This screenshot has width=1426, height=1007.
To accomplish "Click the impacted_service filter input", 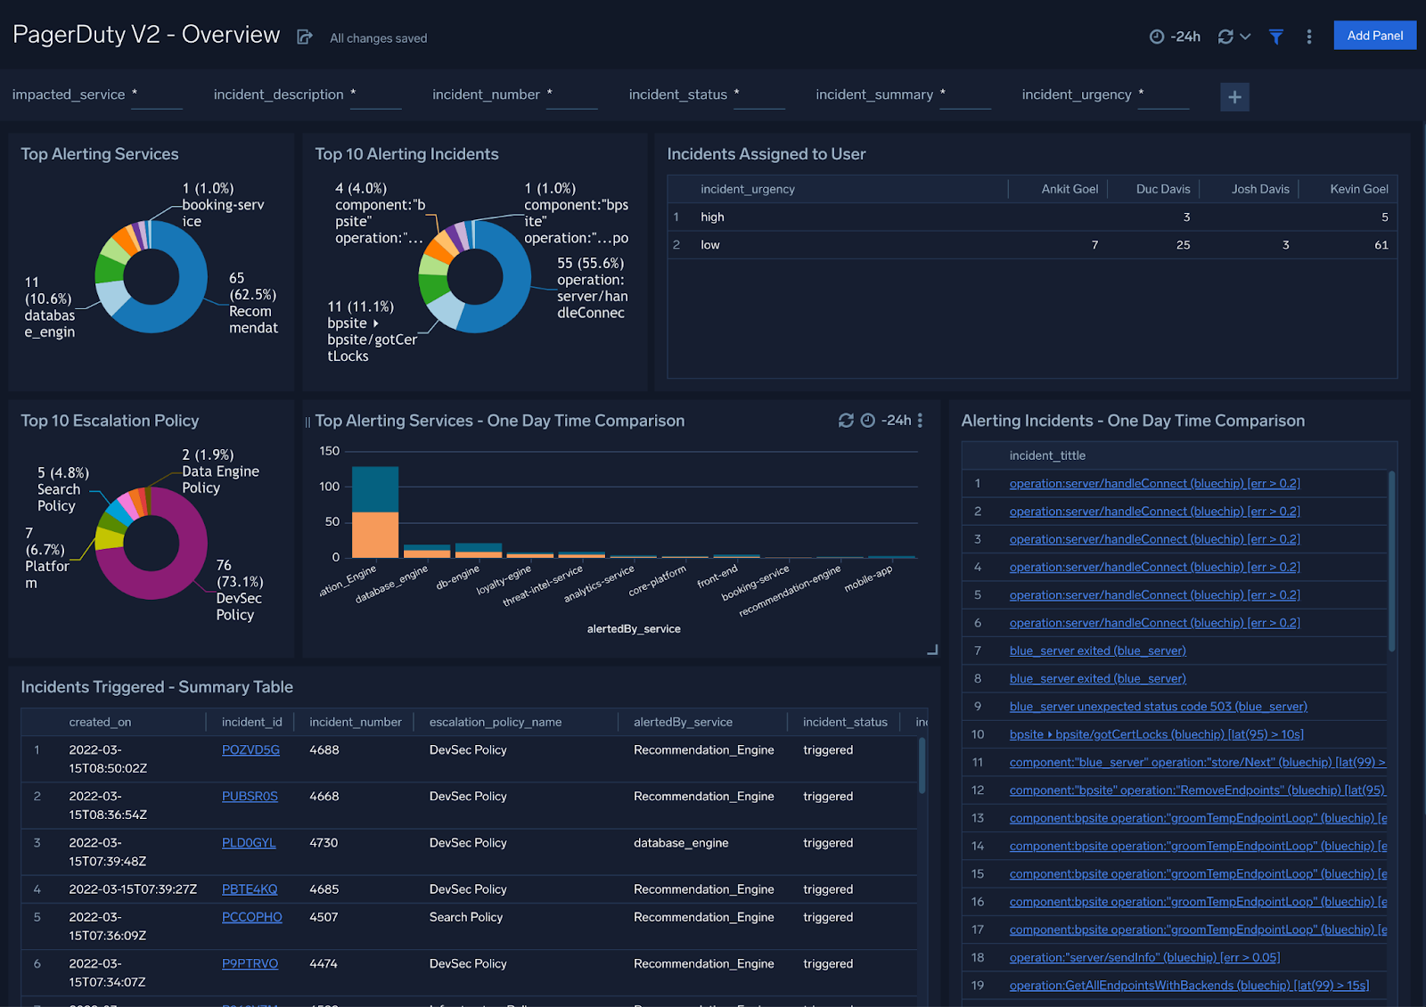I will 156,100.
